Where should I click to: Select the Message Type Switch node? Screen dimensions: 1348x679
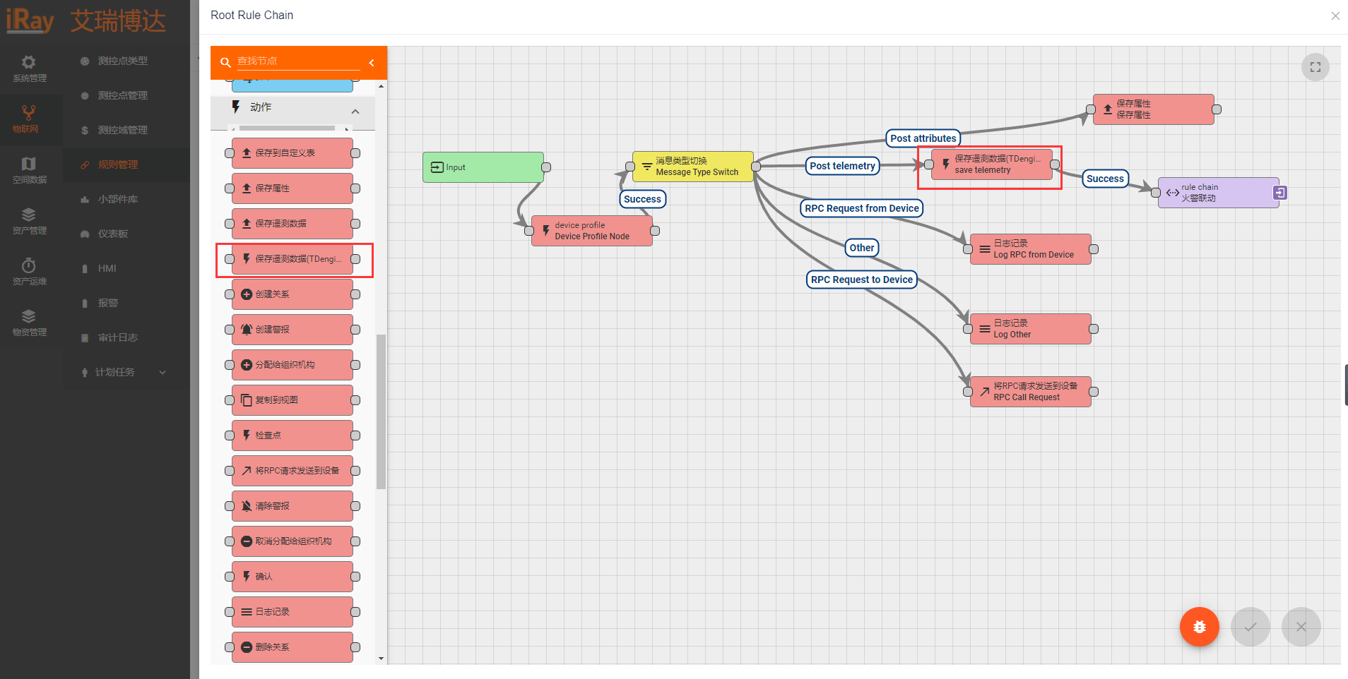pos(693,167)
